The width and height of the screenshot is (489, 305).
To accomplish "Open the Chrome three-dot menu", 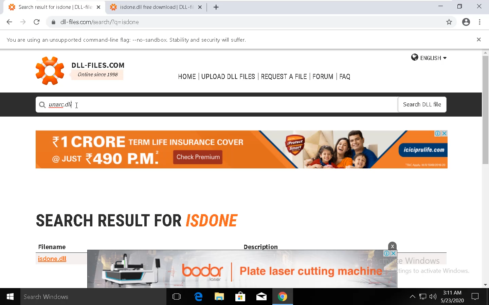I will 479,22.
